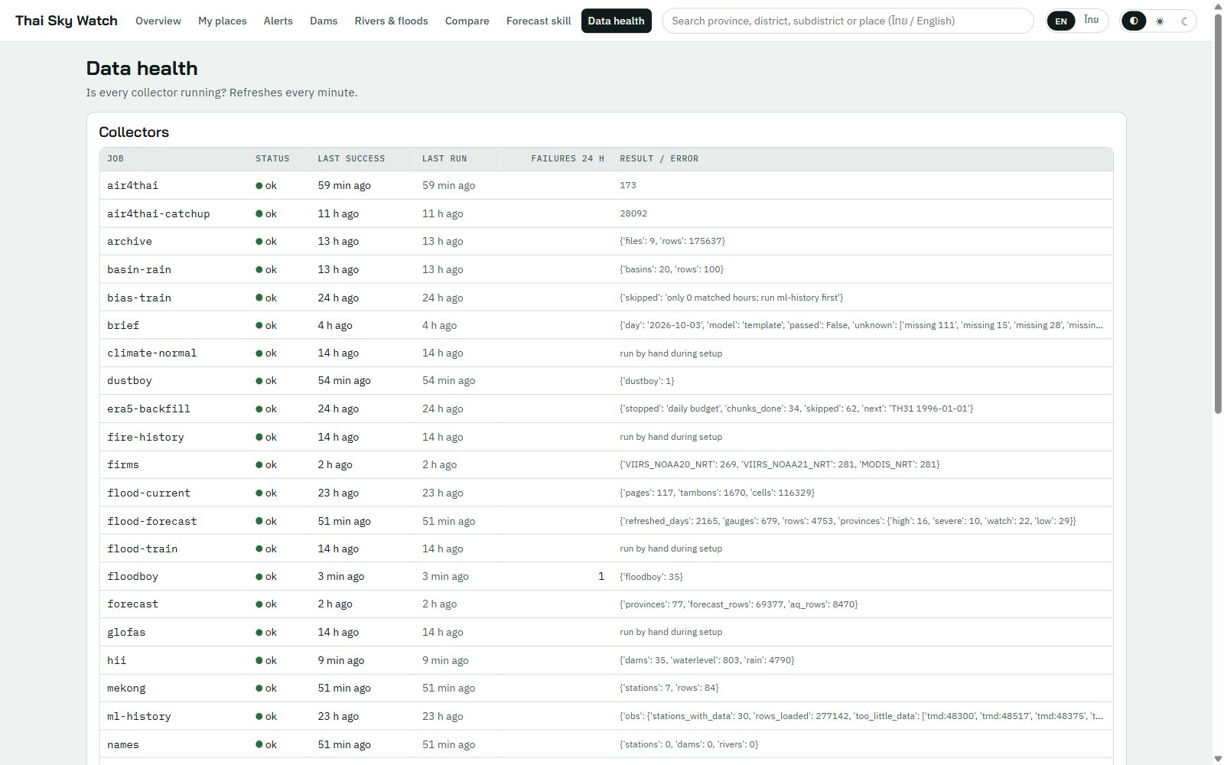Click the basin-rain job name
Viewport: 1224px width, 765px height.
coord(139,269)
